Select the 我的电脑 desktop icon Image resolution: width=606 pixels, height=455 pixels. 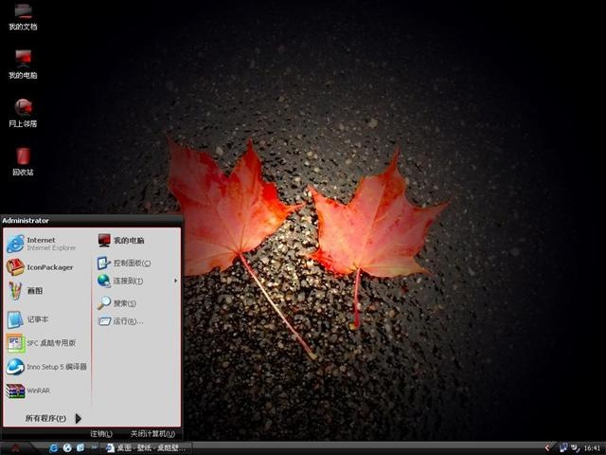23,64
